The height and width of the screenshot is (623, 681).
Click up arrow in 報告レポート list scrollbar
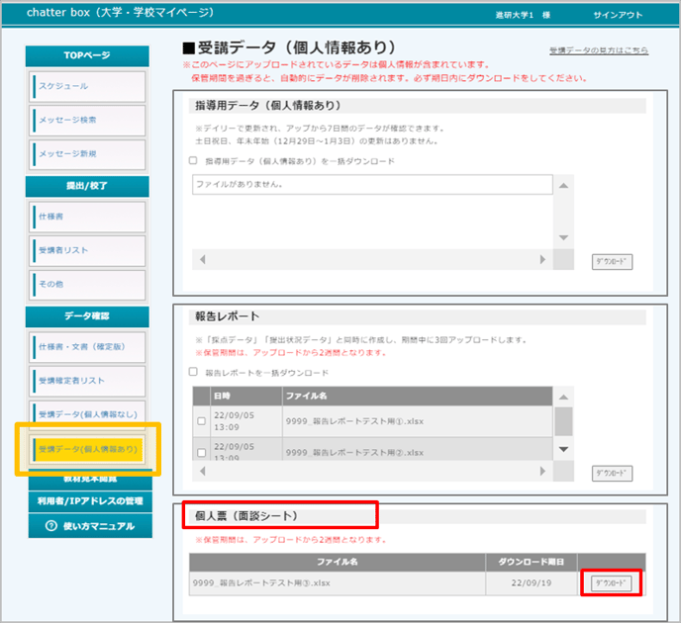click(563, 397)
